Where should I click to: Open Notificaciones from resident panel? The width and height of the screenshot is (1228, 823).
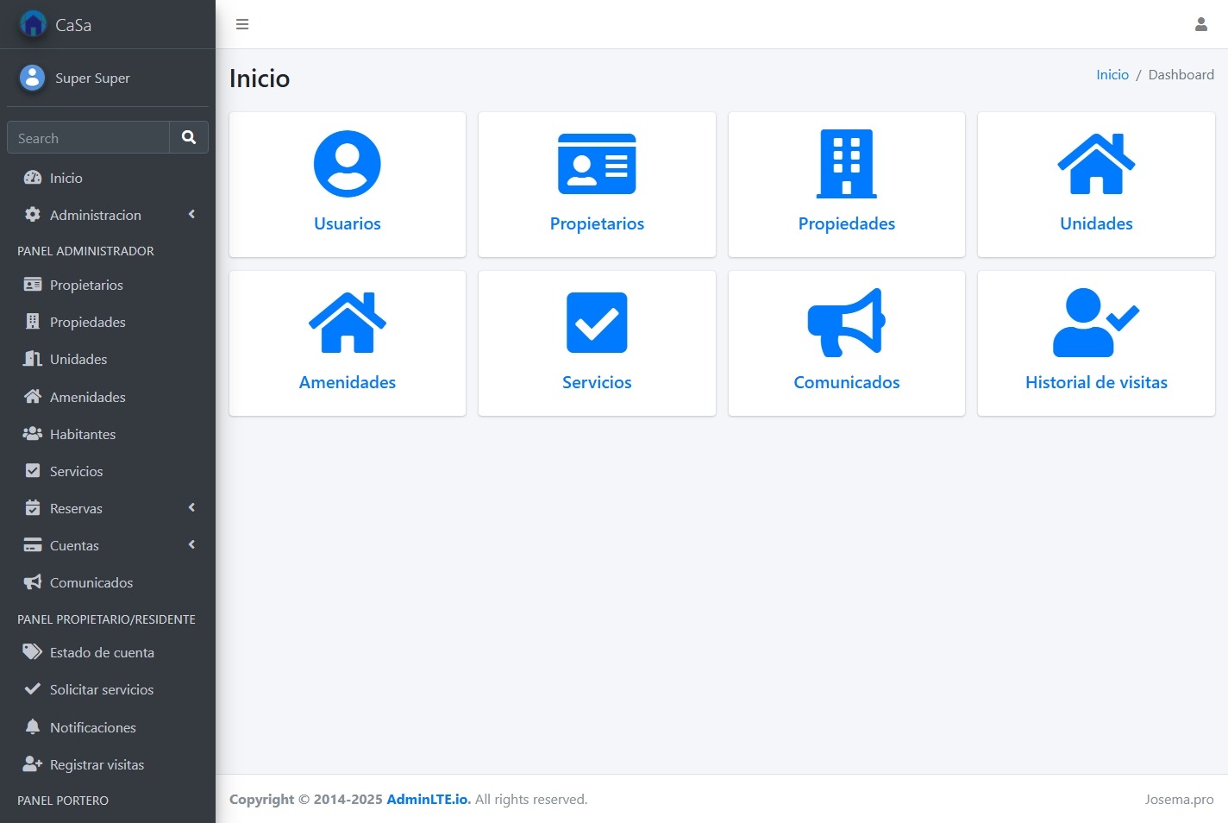pyautogui.click(x=93, y=727)
